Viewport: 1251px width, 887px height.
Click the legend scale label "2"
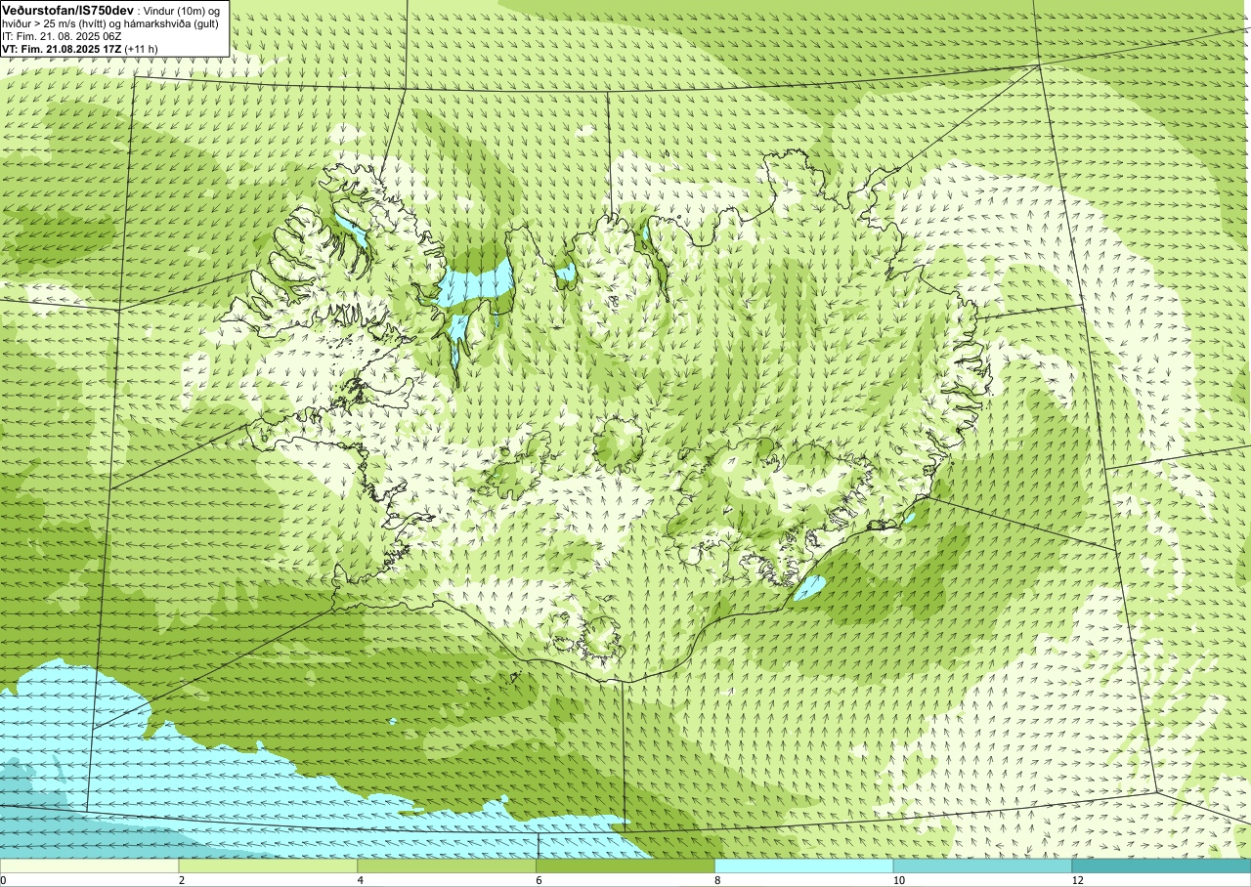183,880
